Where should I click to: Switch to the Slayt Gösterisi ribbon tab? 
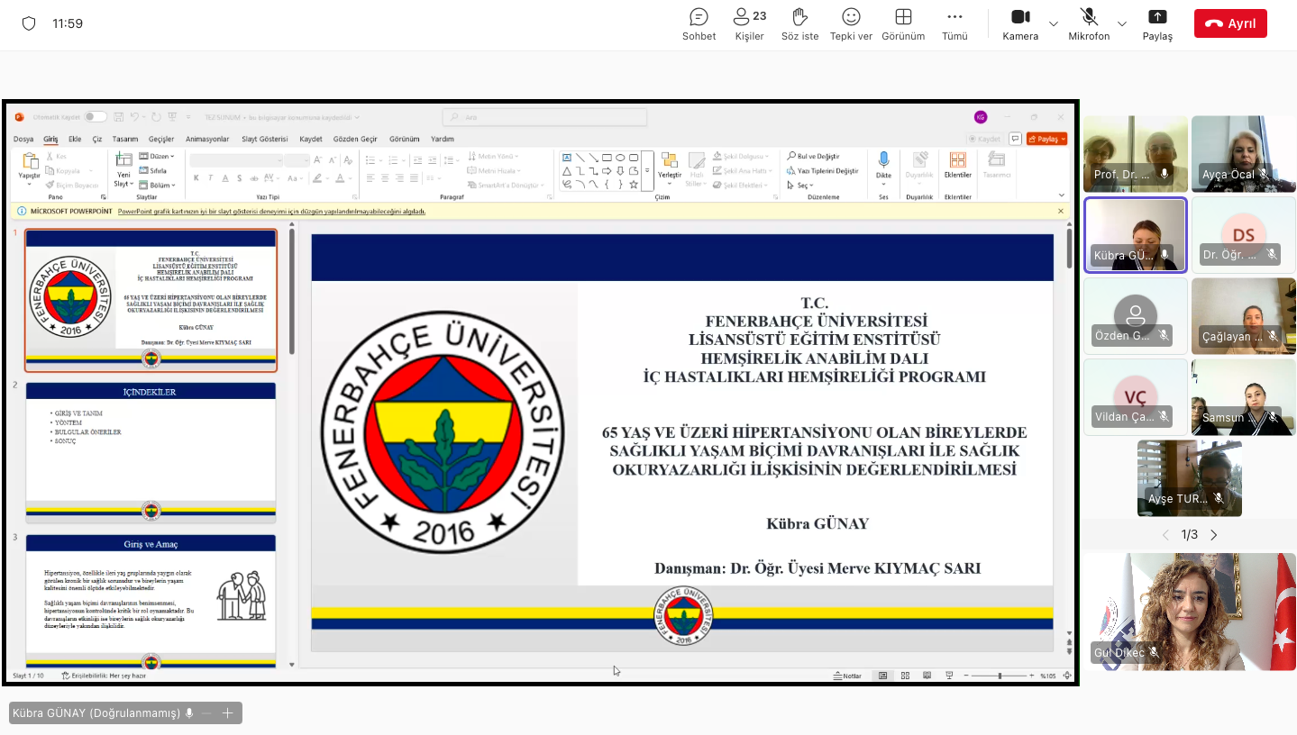click(264, 140)
